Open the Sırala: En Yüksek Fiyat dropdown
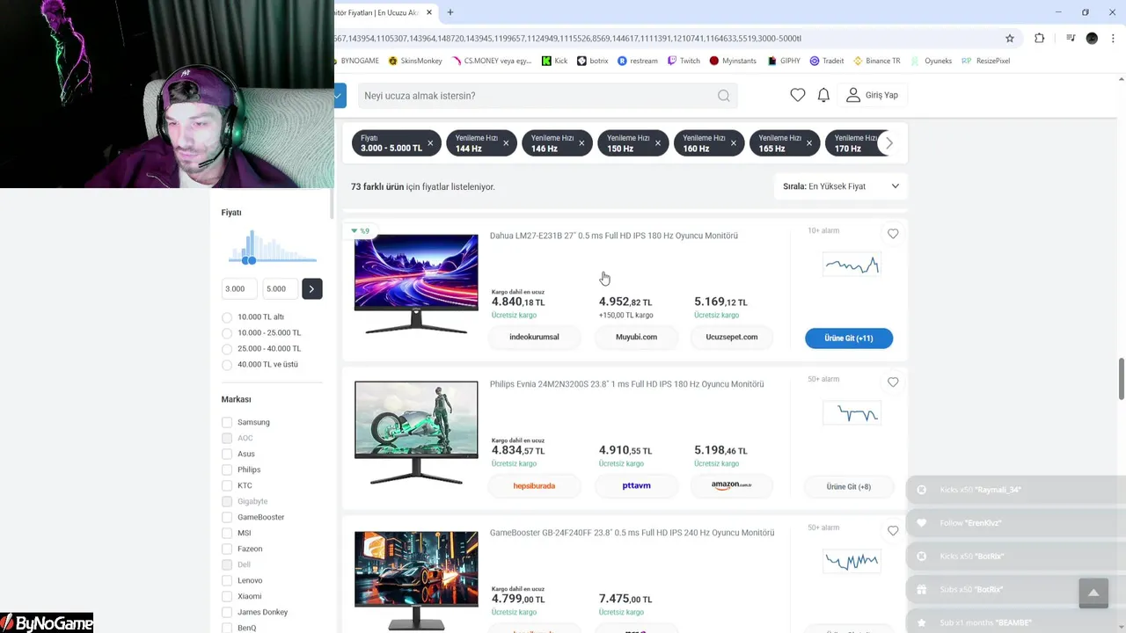This screenshot has width=1126, height=633. pos(841,186)
